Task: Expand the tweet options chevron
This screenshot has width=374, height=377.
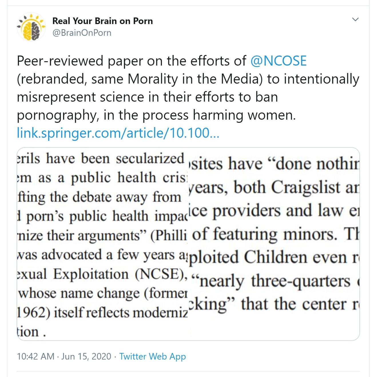Action: (355, 20)
